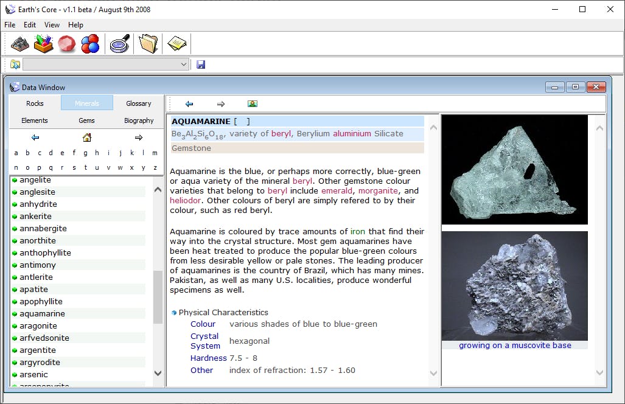Viewport: 625px width, 404px height.
Task: Switch to the Gems tab
Action: point(86,120)
